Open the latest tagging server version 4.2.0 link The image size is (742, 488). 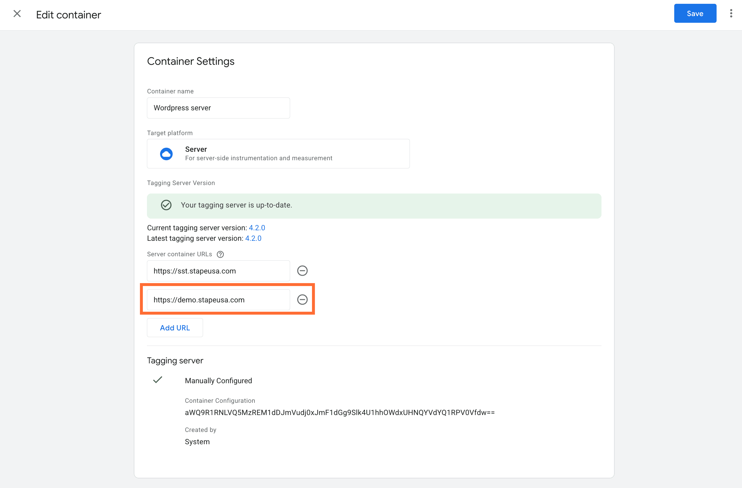(x=253, y=238)
